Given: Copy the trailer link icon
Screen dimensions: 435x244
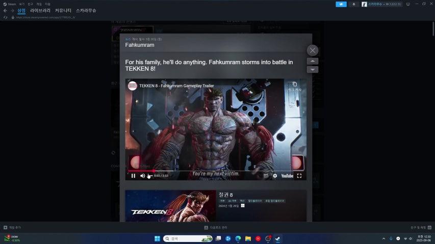Looking at the screenshot, I should (295, 84).
